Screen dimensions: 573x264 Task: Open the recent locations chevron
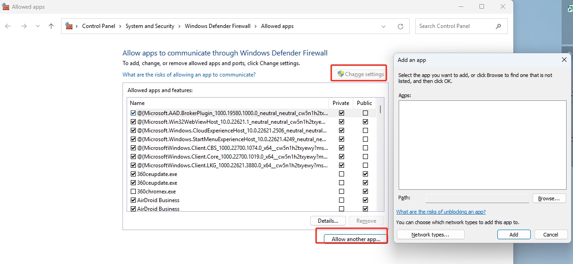click(x=38, y=26)
